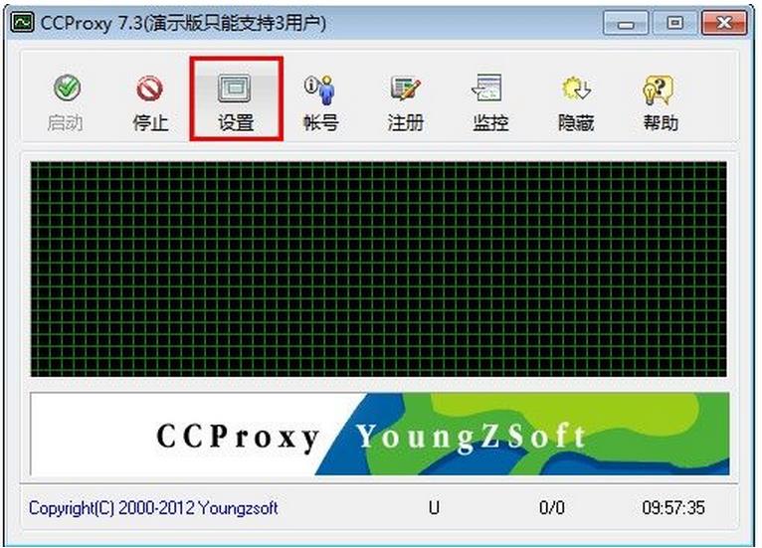
Task: Click the 09:57:35 clock in status bar
Action: click(x=673, y=508)
